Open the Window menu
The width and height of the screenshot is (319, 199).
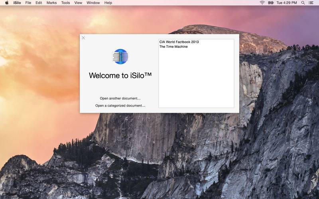[x=93, y=3]
